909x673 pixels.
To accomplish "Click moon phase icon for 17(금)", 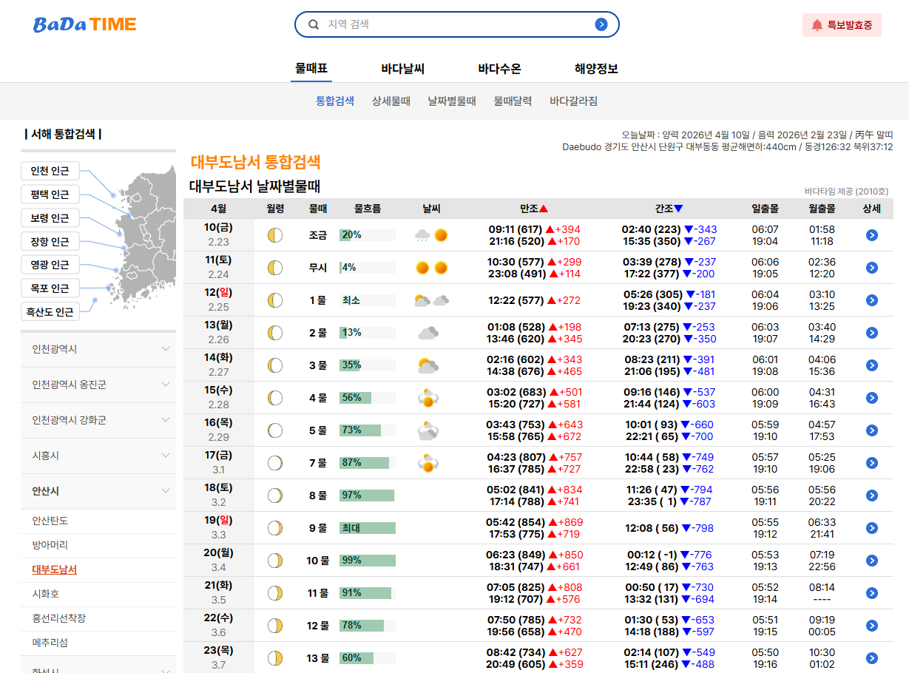I will (275, 463).
